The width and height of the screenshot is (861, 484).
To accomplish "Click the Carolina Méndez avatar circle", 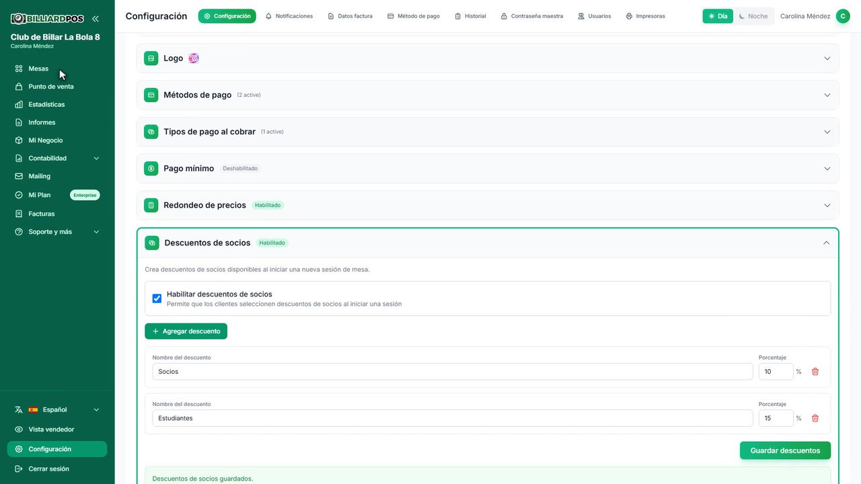I will pos(843,16).
